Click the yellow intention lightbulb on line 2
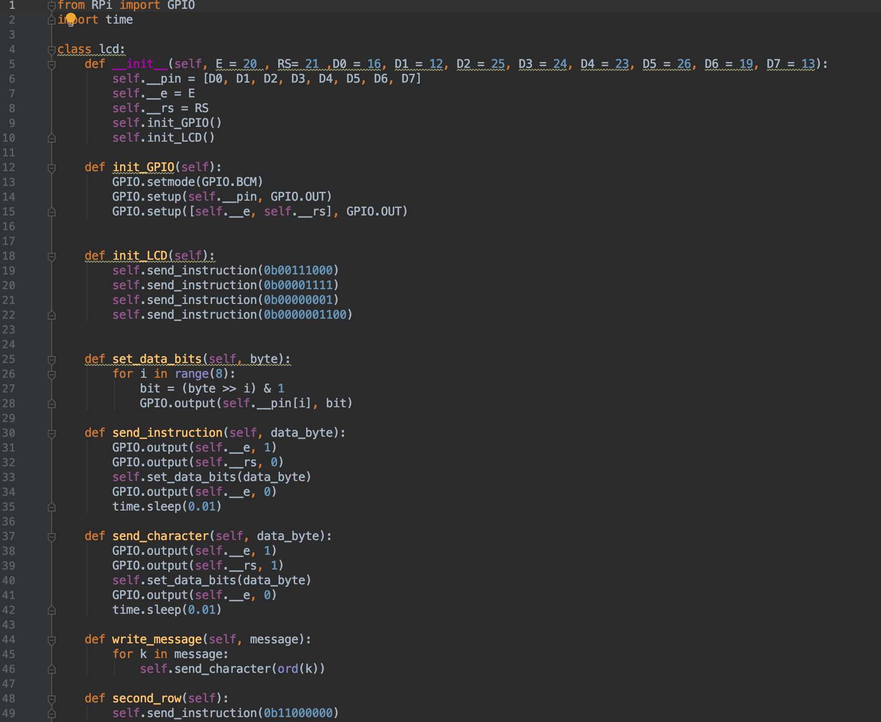Image resolution: width=881 pixels, height=722 pixels. pos(71,18)
